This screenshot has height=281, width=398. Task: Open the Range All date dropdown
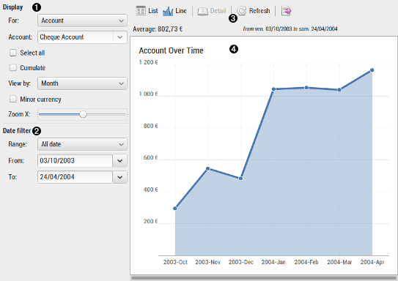point(82,144)
